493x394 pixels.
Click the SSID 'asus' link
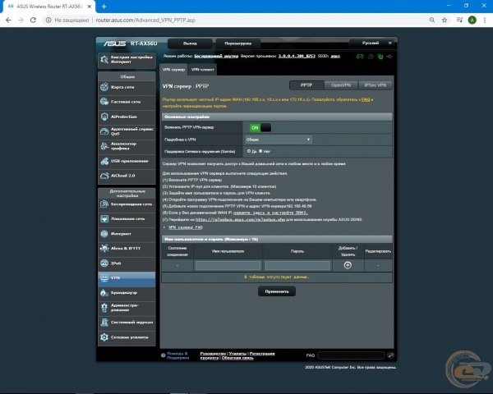click(x=335, y=57)
